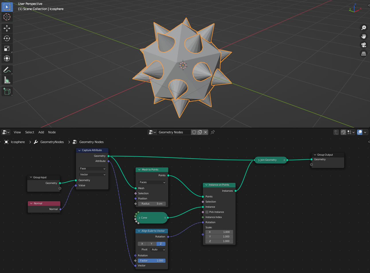Unlink the Geometry Nodes node group
Screen dimensions: 370x273
205,132
